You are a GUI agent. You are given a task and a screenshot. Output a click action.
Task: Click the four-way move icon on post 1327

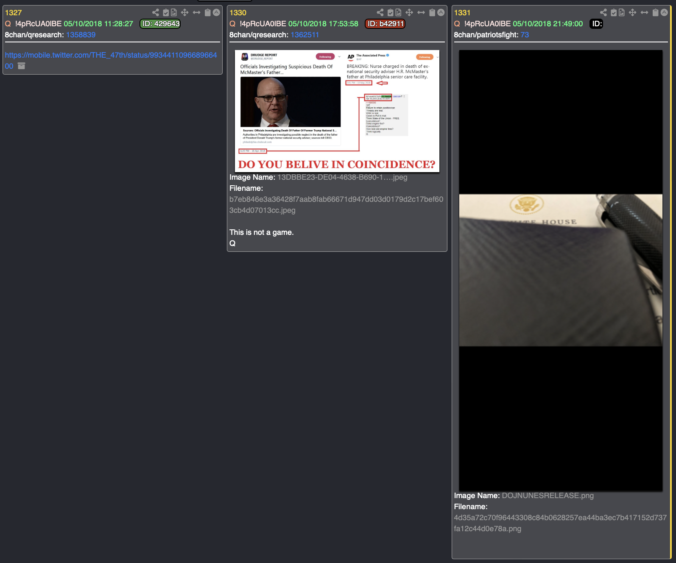click(185, 13)
